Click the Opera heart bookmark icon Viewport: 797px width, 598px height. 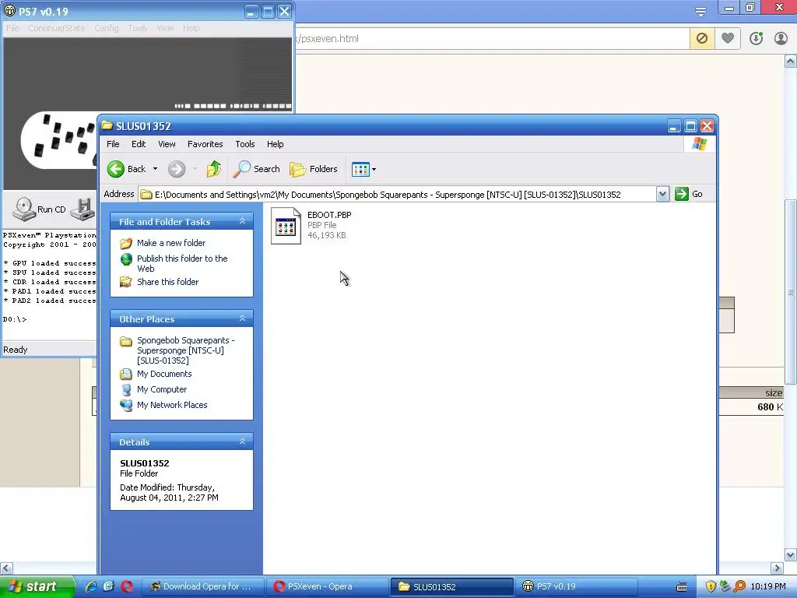coord(728,38)
